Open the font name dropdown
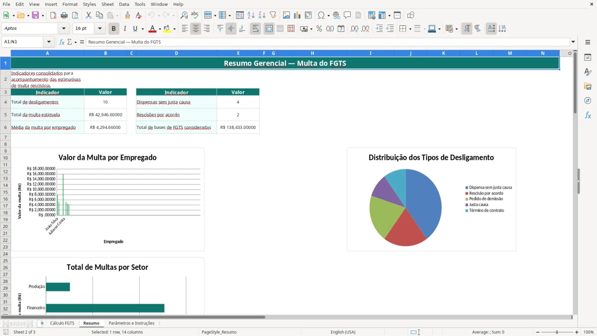The image size is (597, 336). (64, 29)
